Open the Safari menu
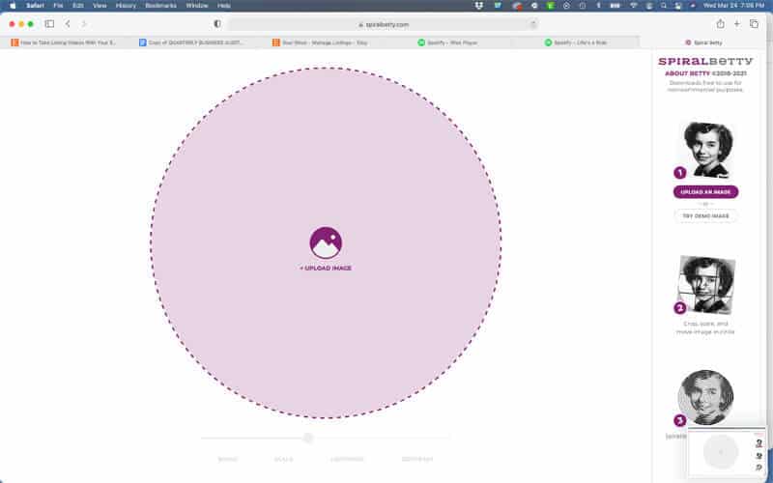The height and width of the screenshot is (483, 773). (x=35, y=6)
